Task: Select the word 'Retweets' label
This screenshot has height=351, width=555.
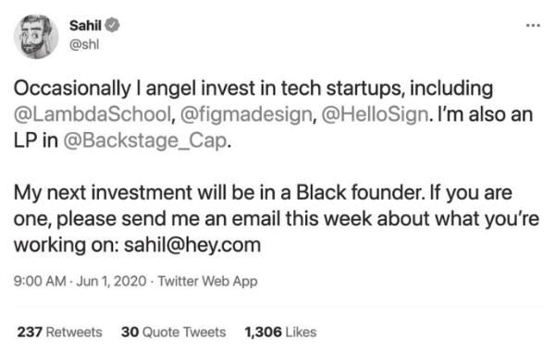Action: point(74,333)
